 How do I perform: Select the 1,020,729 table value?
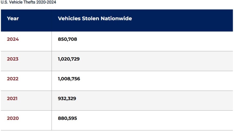click(x=69, y=59)
